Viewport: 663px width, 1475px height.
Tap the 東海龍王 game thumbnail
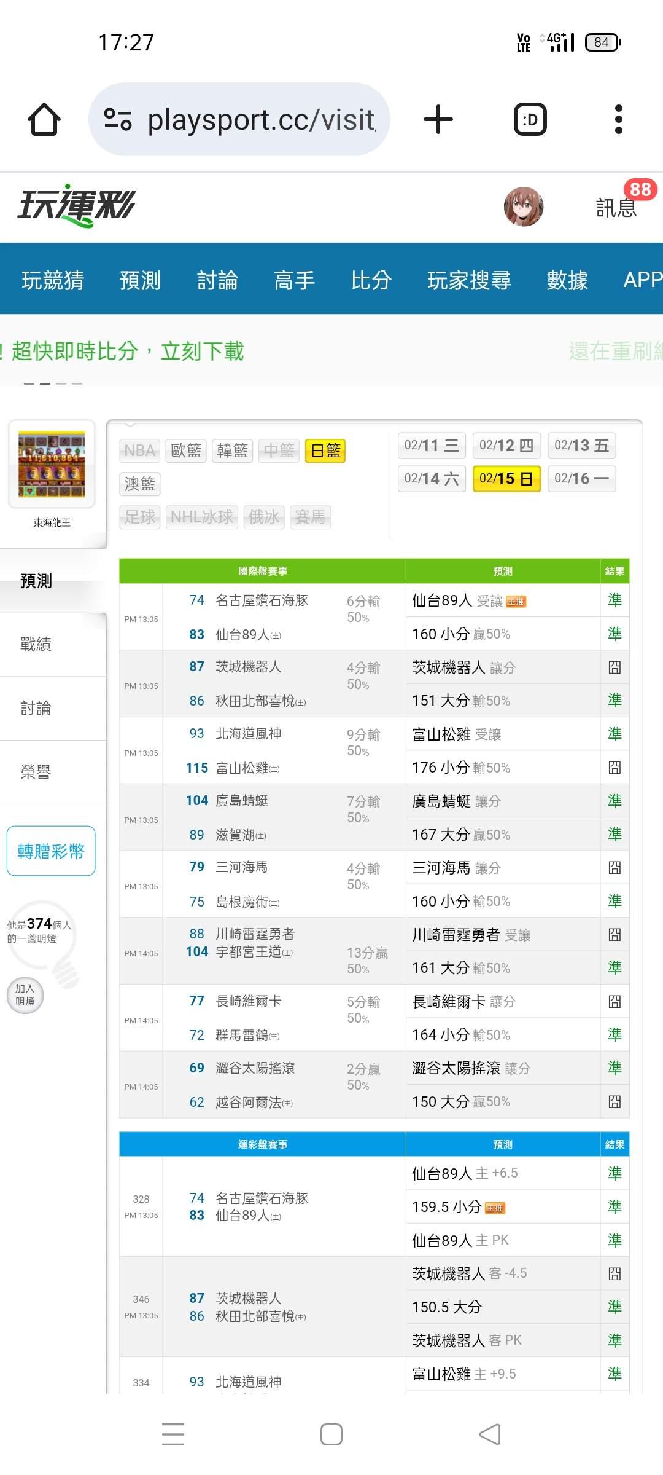(x=52, y=465)
